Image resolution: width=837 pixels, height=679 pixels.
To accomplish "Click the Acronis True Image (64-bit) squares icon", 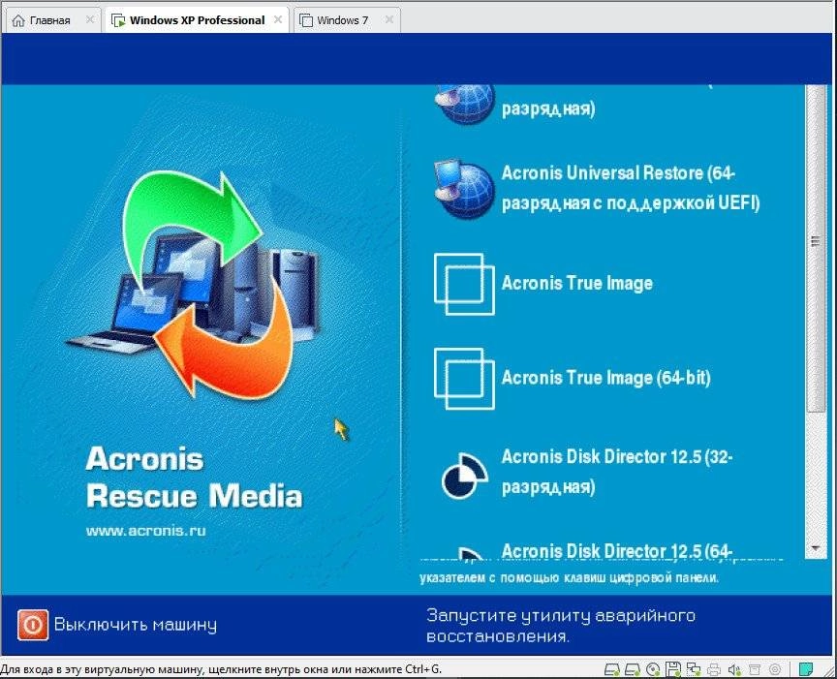I will click(x=464, y=379).
